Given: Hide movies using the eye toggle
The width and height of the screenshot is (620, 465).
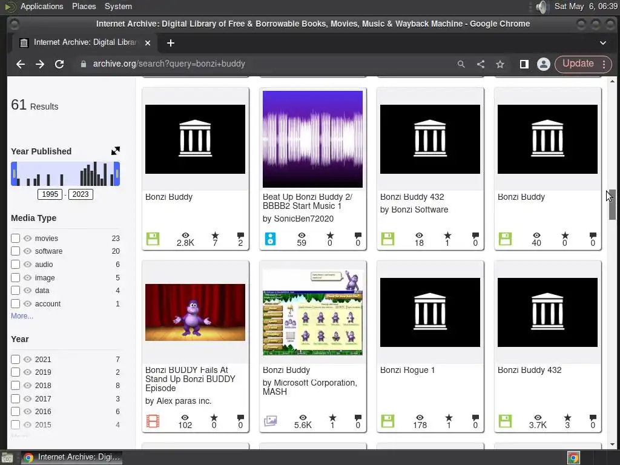Looking at the screenshot, I should tap(27, 239).
